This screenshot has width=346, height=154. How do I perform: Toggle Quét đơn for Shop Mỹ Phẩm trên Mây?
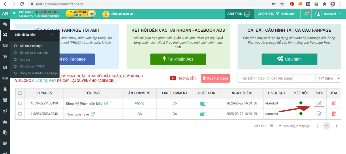[x=204, y=104]
